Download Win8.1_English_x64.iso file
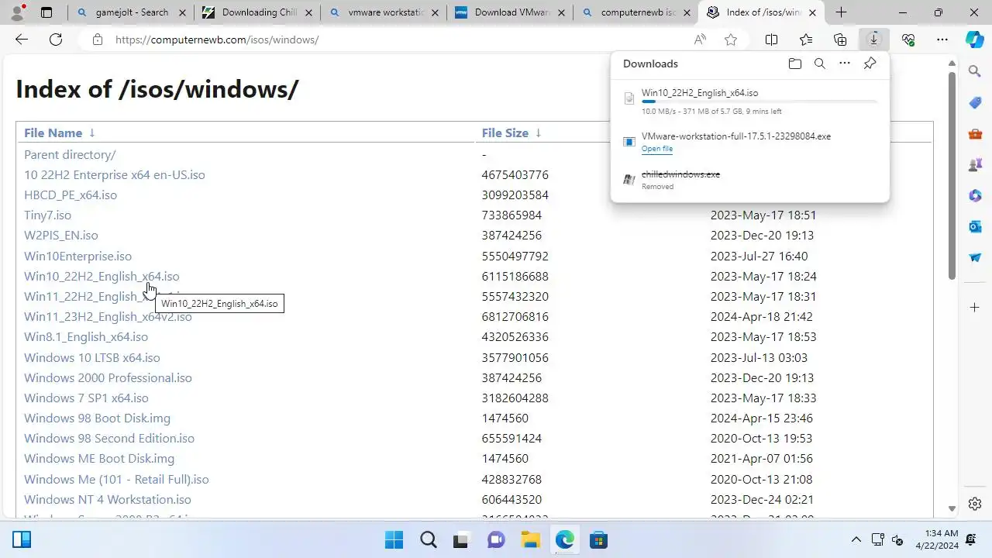The height and width of the screenshot is (558, 992). 86,336
